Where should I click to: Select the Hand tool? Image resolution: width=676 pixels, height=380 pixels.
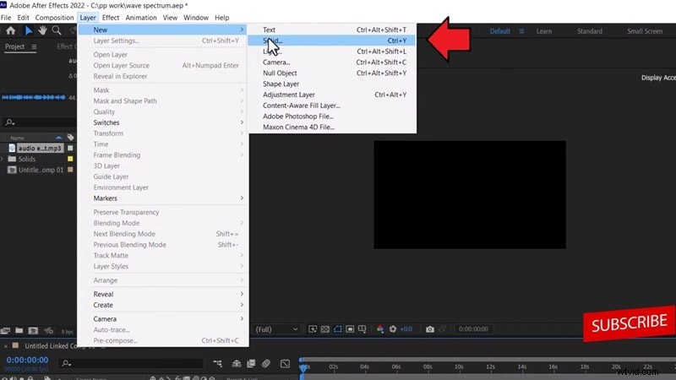[42, 30]
